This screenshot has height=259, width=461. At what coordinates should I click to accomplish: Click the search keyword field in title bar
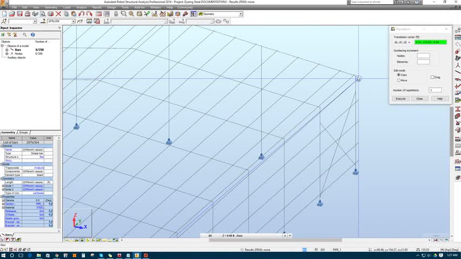click(372, 2)
